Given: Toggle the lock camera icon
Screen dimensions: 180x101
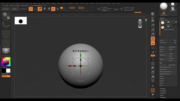Looking at the screenshot, I should [x=153, y=52].
